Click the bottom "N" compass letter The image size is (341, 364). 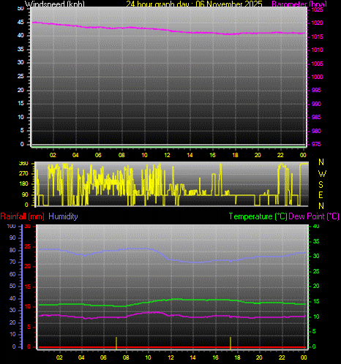point(321,206)
